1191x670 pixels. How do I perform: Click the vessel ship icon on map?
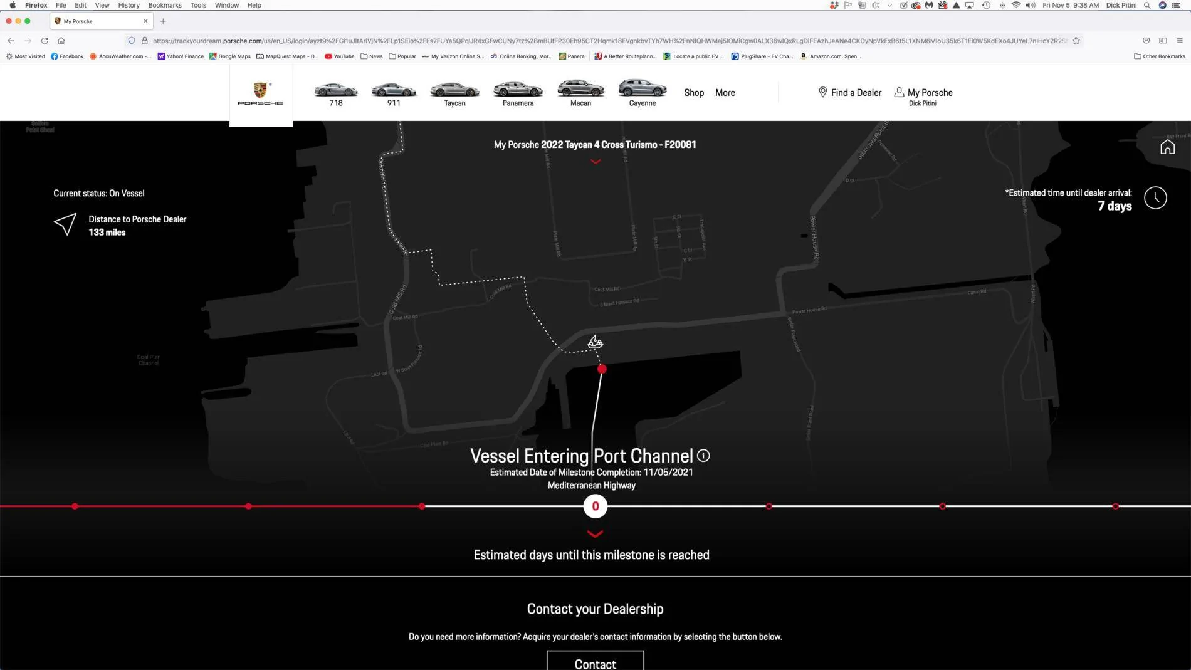595,342
